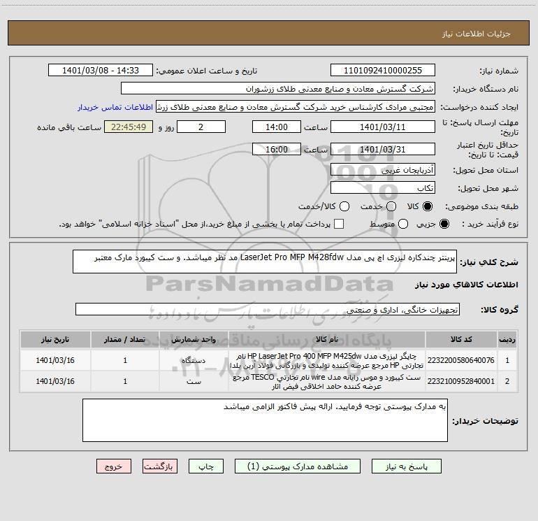Click the days remaining field showing 2
The image size is (538, 521).
pos(201,127)
